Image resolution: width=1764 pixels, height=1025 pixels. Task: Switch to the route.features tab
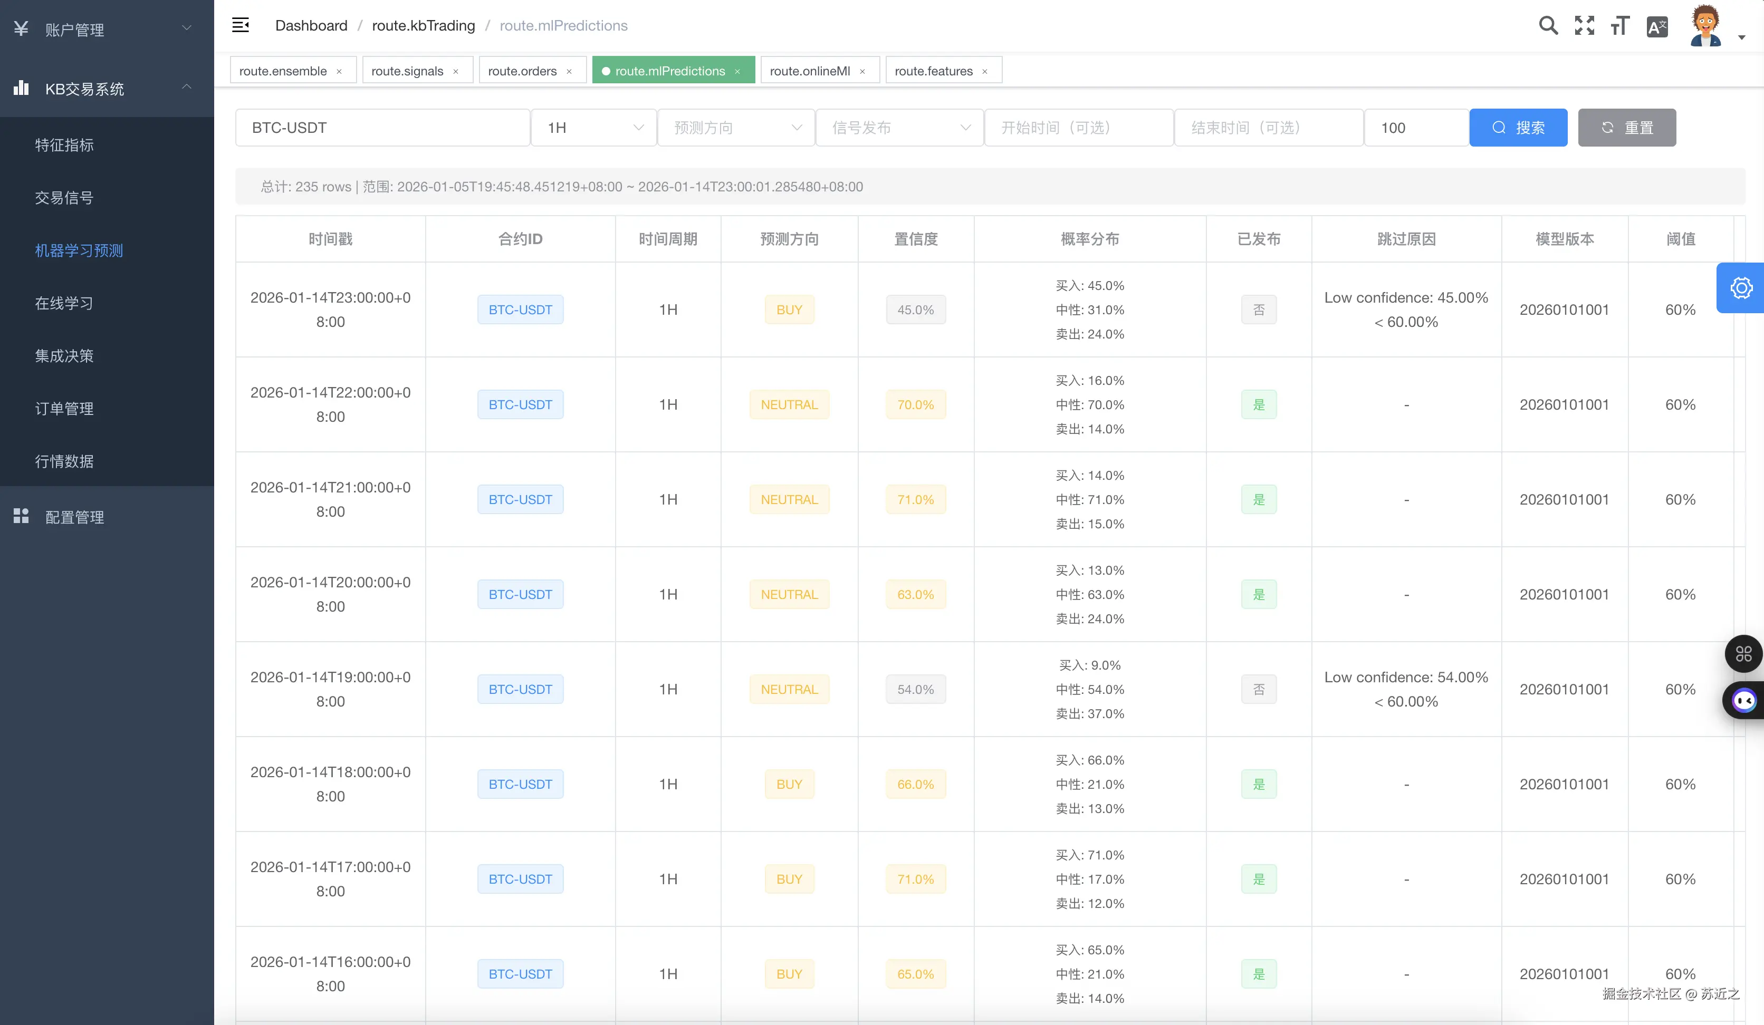[934, 70]
